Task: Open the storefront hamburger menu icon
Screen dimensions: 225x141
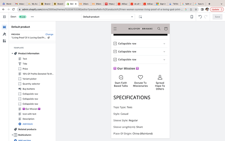Action: (115, 29)
